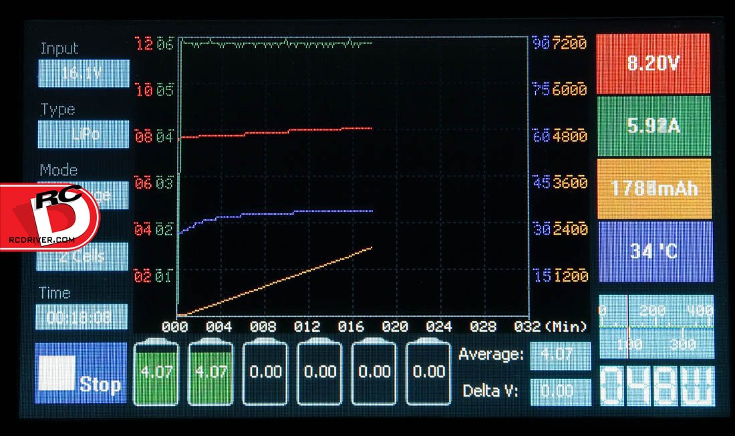Tap the green 5.92A current tile
Image resolution: width=735 pixels, height=436 pixels.
click(x=653, y=126)
